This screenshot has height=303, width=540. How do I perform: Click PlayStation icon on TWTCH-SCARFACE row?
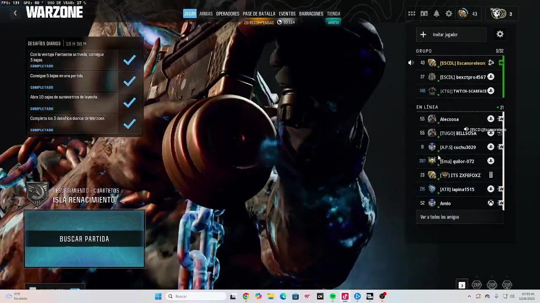click(491, 91)
